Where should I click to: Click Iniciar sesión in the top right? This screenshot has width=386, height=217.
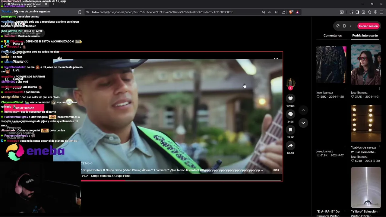point(368,26)
